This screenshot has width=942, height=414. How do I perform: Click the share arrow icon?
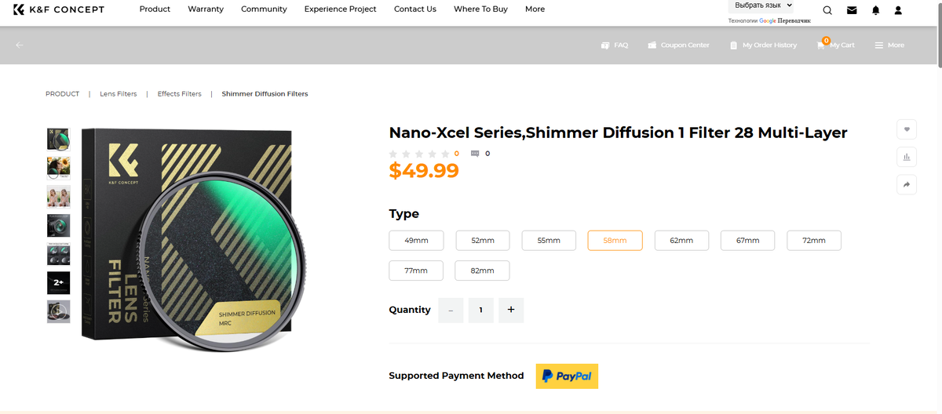(907, 184)
